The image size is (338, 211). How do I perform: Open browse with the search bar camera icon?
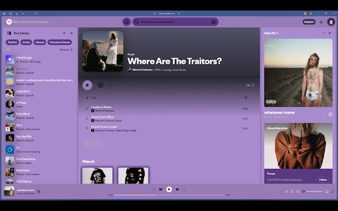[214, 22]
